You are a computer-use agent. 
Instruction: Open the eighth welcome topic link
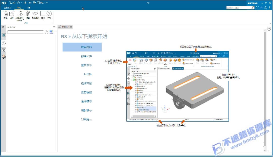pos(86,110)
